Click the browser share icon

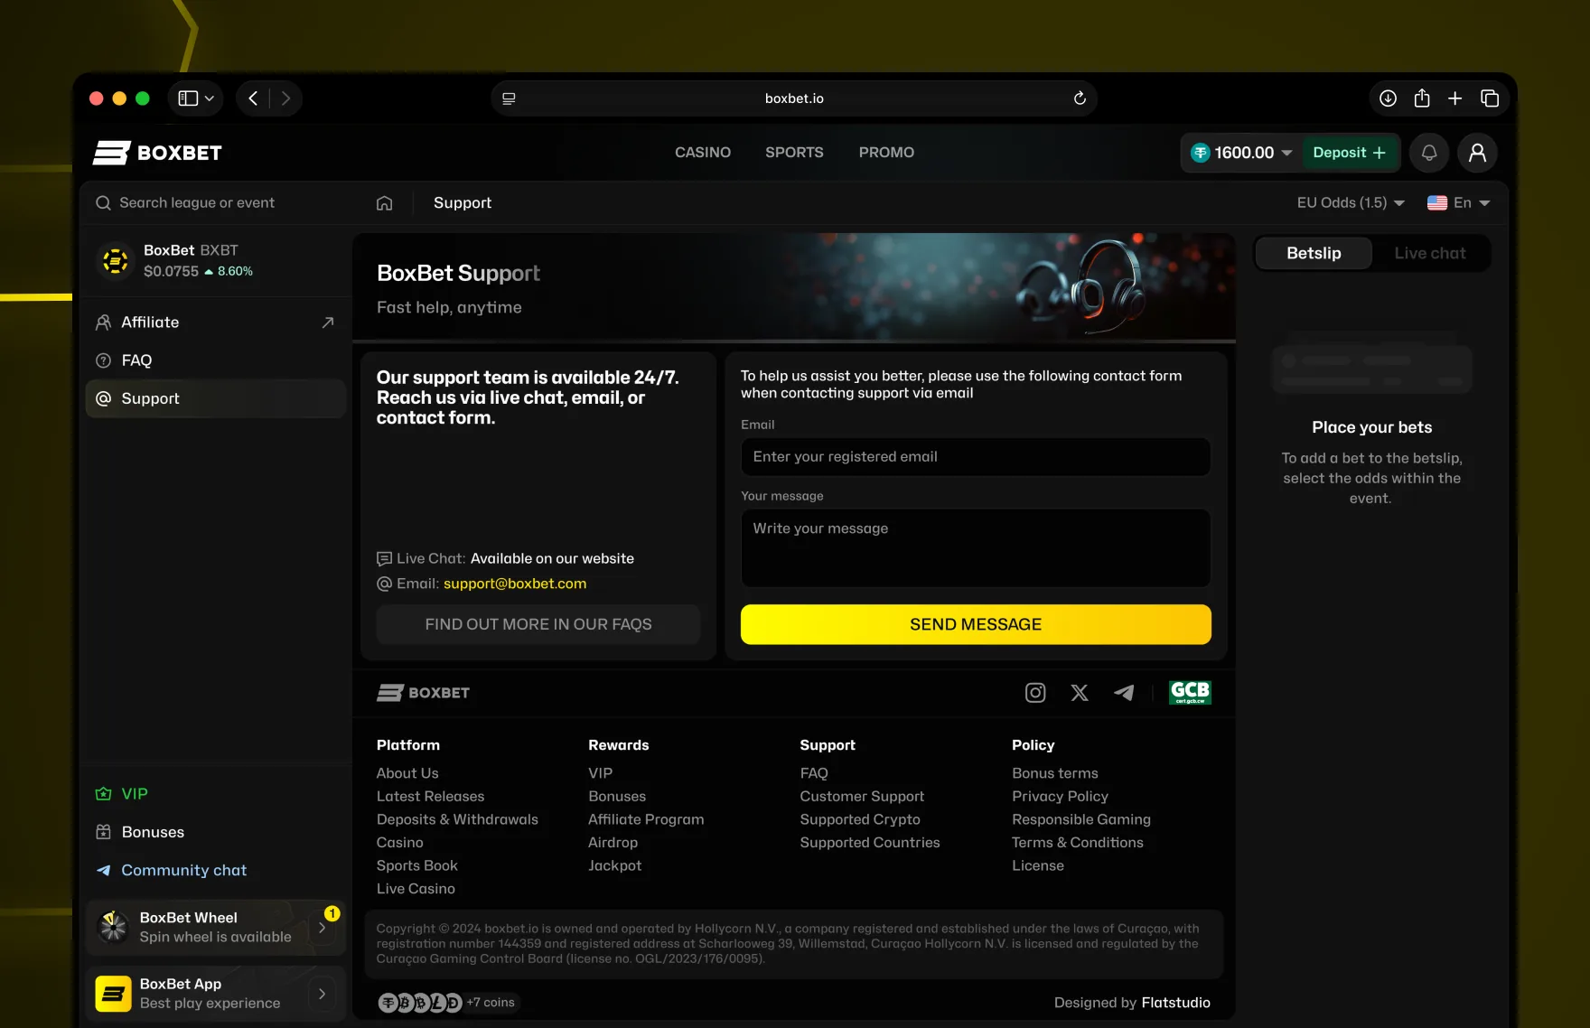pos(1422,98)
